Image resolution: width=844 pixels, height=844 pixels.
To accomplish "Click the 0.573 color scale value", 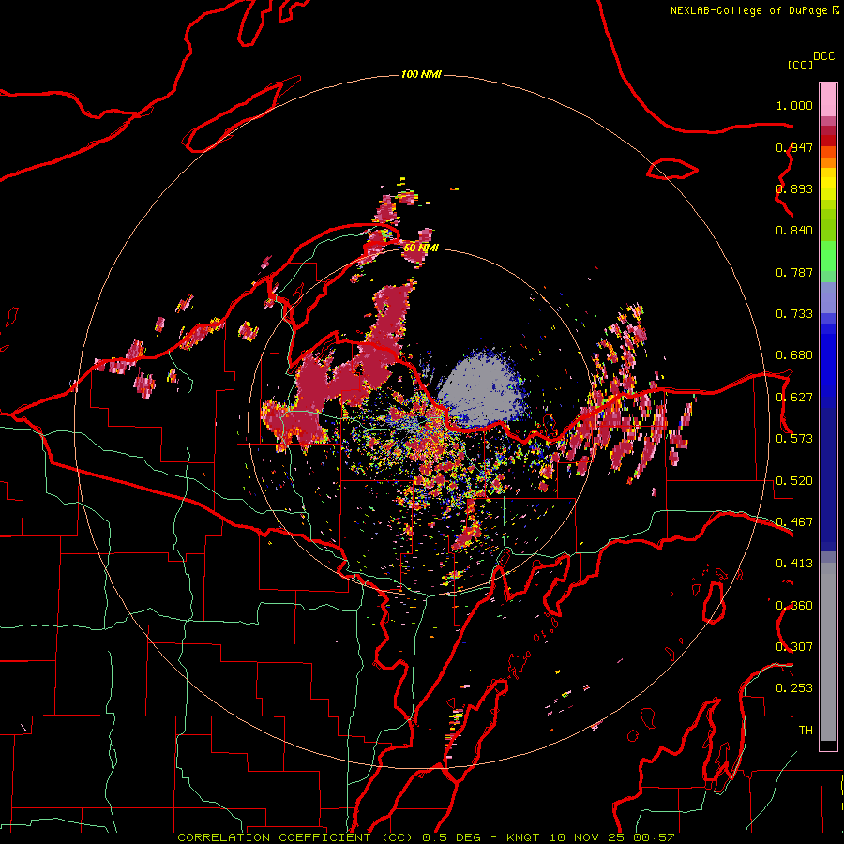I will point(794,439).
